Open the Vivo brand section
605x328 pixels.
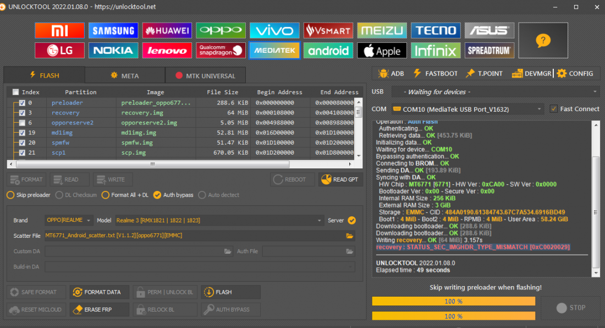274,30
